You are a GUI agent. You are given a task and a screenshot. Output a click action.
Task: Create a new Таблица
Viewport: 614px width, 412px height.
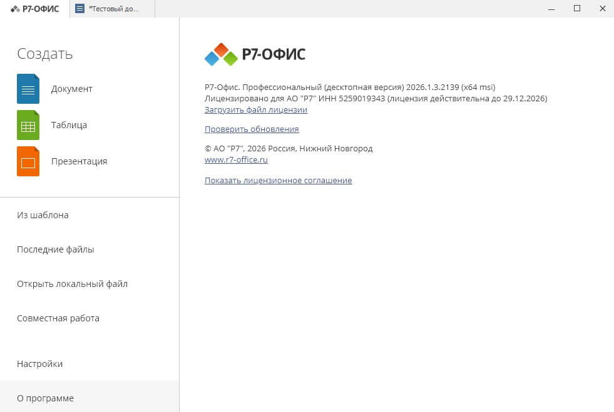(x=69, y=125)
